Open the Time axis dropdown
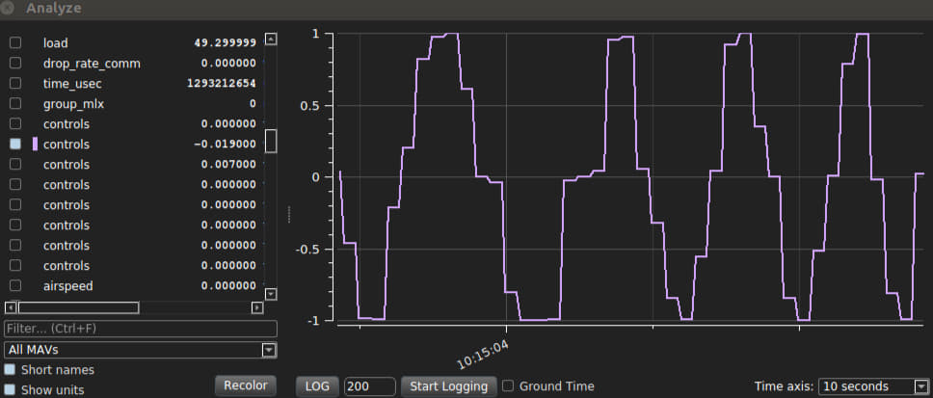Viewport: 933px width, 398px height. [874, 386]
